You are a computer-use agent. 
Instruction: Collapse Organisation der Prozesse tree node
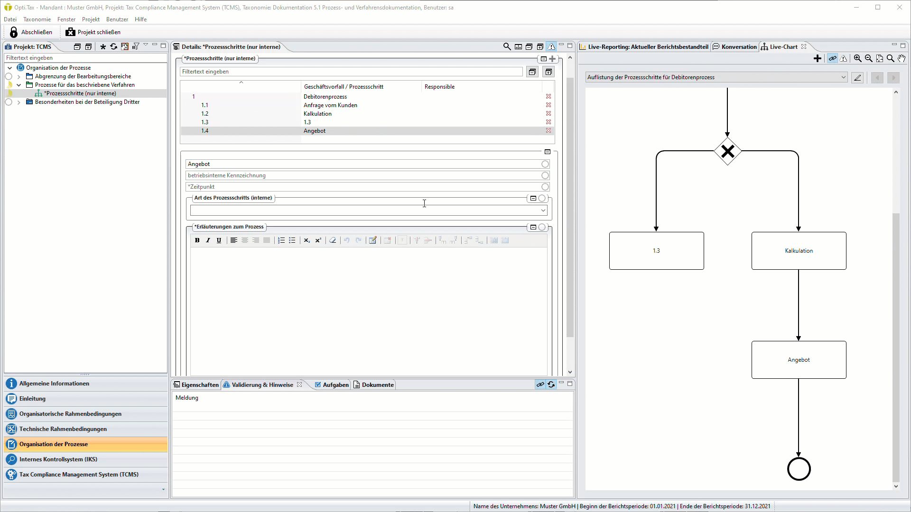tap(9, 68)
